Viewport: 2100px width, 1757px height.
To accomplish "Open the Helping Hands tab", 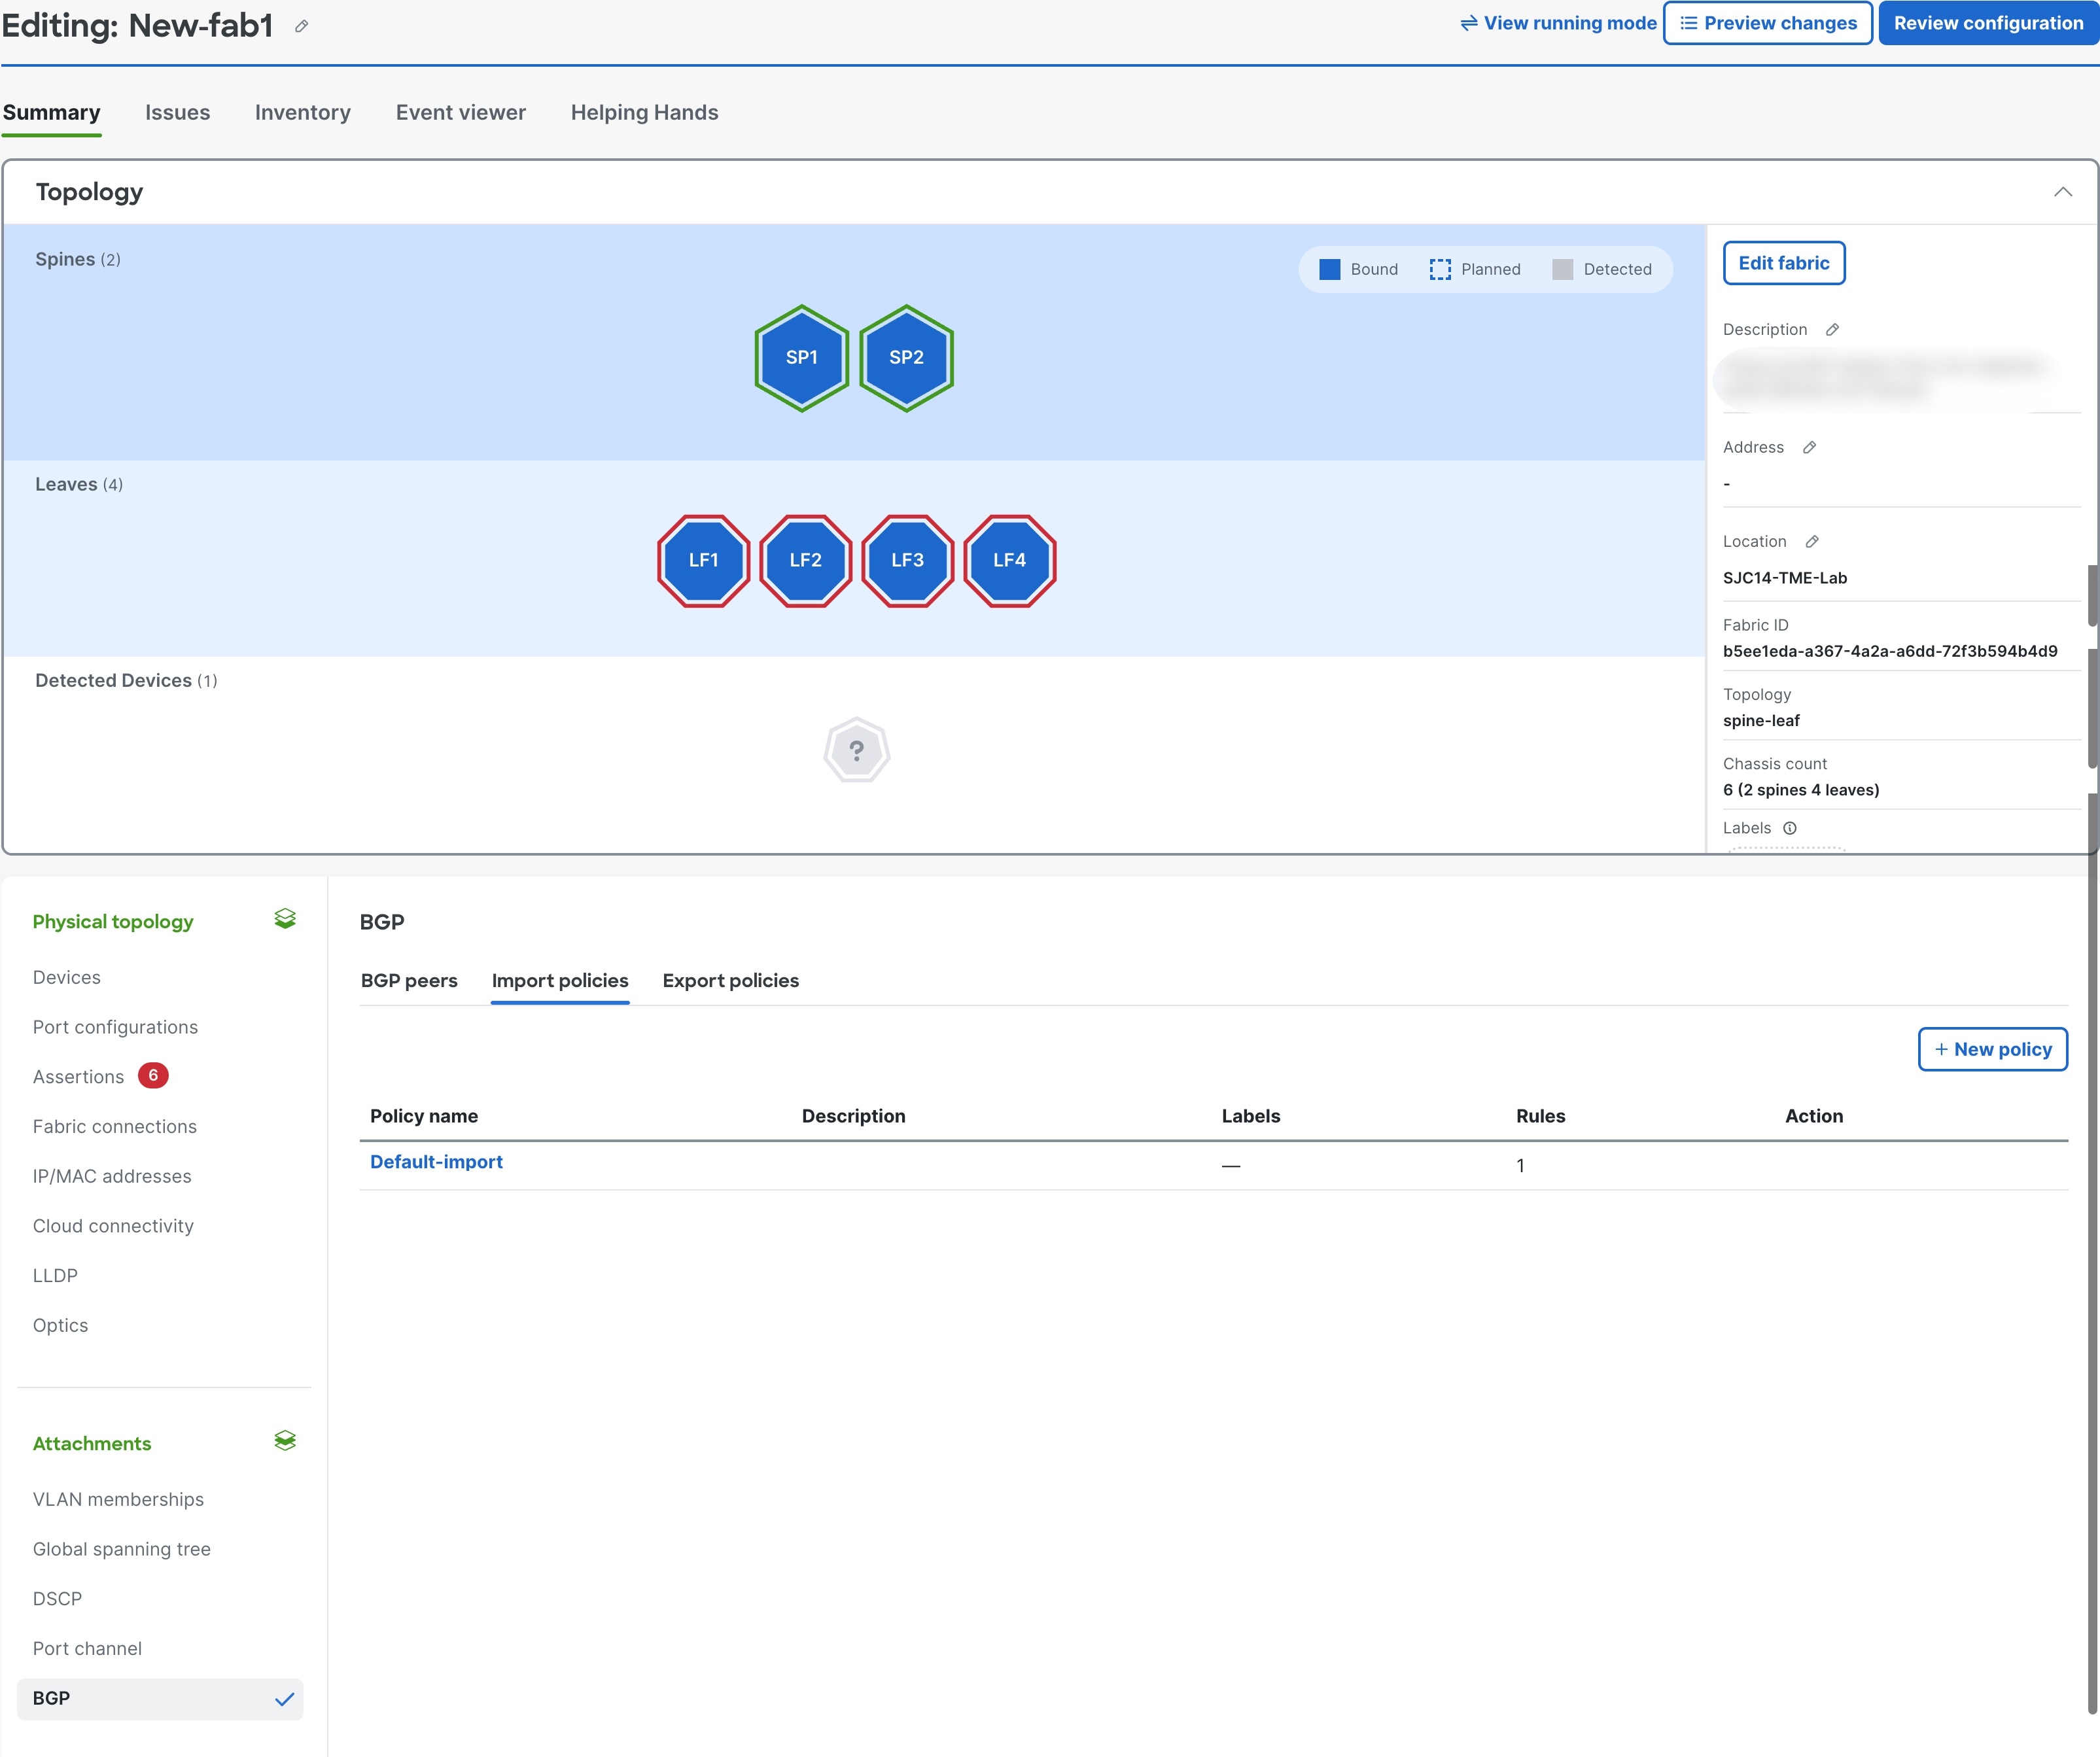I will [645, 113].
